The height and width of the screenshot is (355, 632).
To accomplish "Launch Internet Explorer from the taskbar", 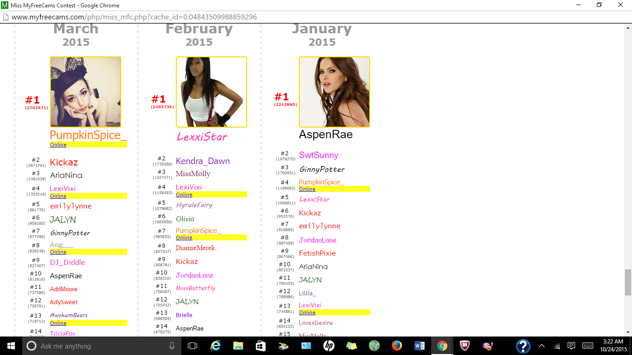I will [216, 346].
